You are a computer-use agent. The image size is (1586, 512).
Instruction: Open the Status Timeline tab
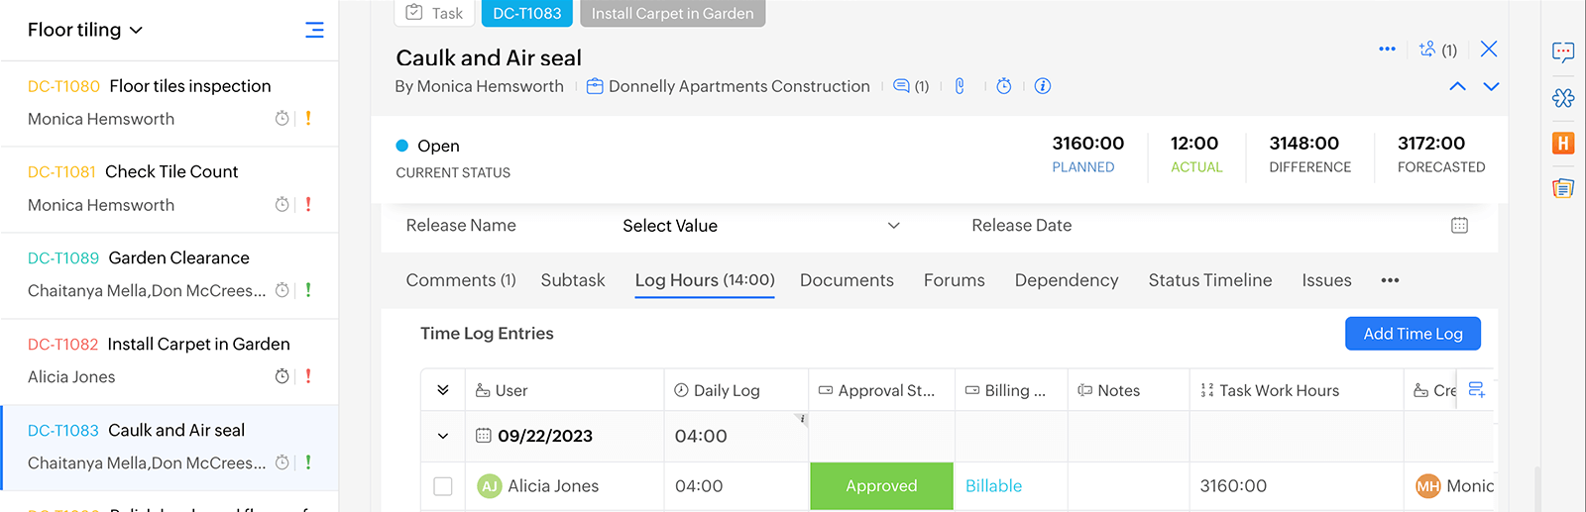[1209, 280]
